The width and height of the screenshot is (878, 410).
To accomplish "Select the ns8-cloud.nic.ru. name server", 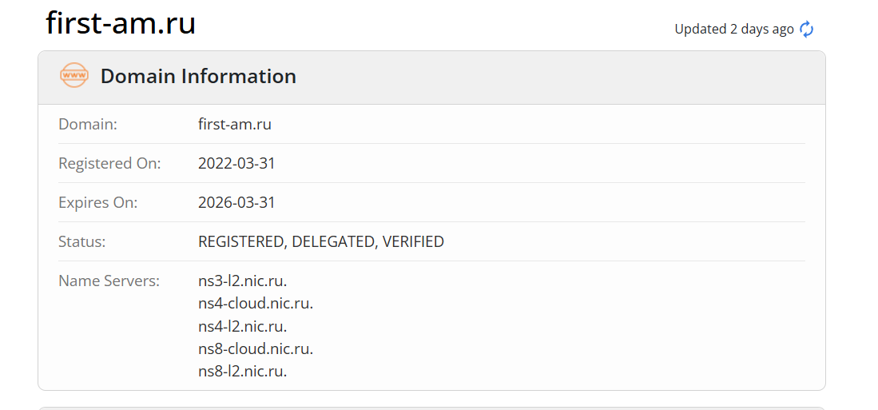I will (x=256, y=348).
